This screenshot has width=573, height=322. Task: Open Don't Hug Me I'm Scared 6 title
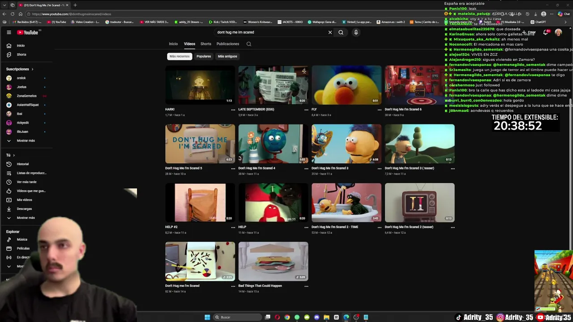403,109
